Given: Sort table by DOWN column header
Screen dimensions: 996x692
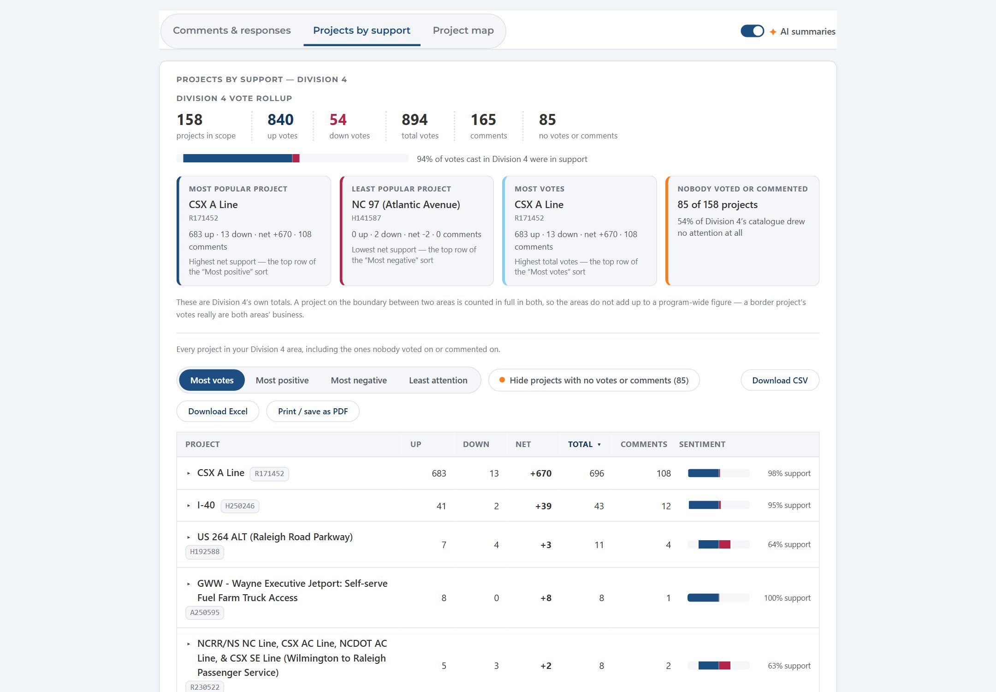Looking at the screenshot, I should [x=476, y=444].
